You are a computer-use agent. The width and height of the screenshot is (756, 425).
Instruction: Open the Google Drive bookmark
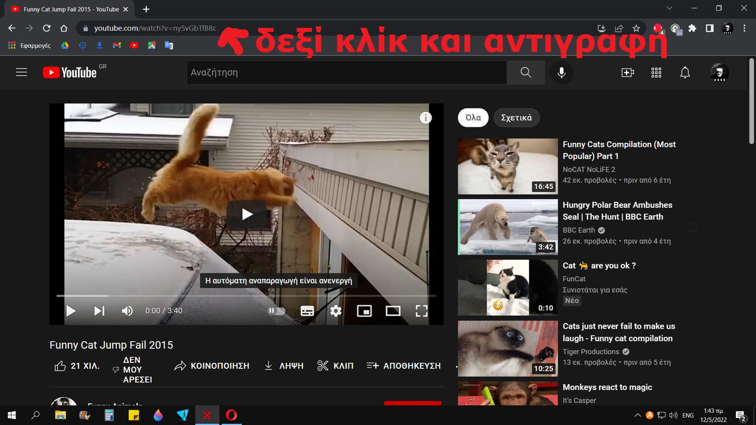click(x=65, y=45)
